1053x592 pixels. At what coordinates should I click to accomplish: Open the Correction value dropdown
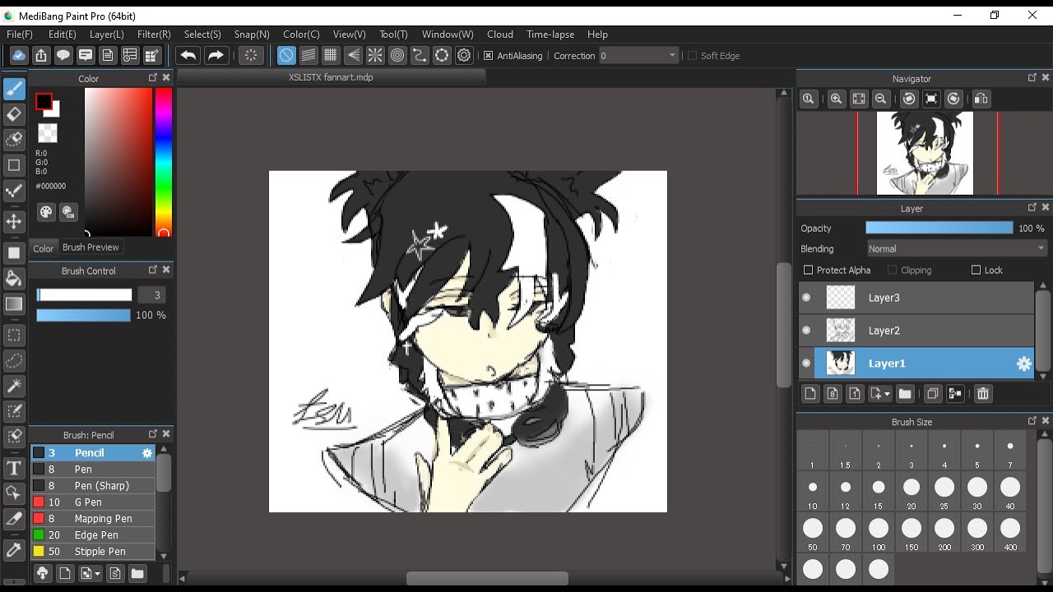(x=638, y=56)
